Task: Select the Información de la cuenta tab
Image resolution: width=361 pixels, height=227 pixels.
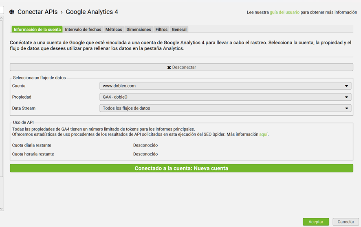Action: (37, 30)
